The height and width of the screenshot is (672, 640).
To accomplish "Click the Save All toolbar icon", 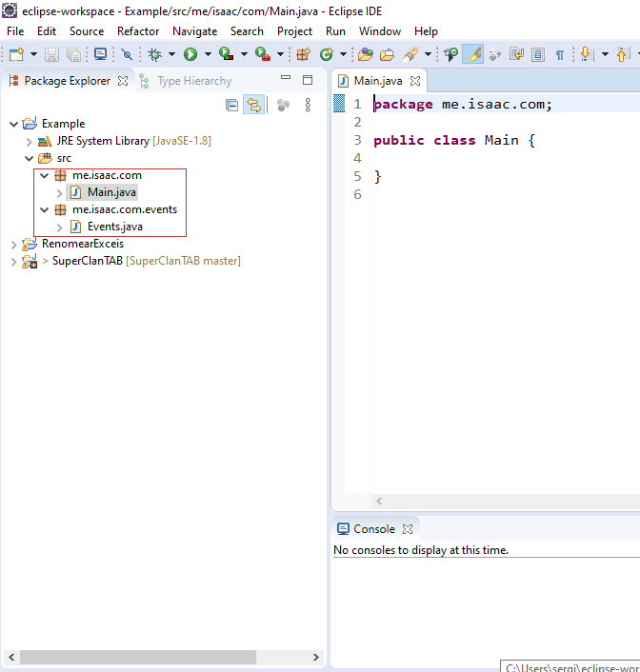I will 73,54.
